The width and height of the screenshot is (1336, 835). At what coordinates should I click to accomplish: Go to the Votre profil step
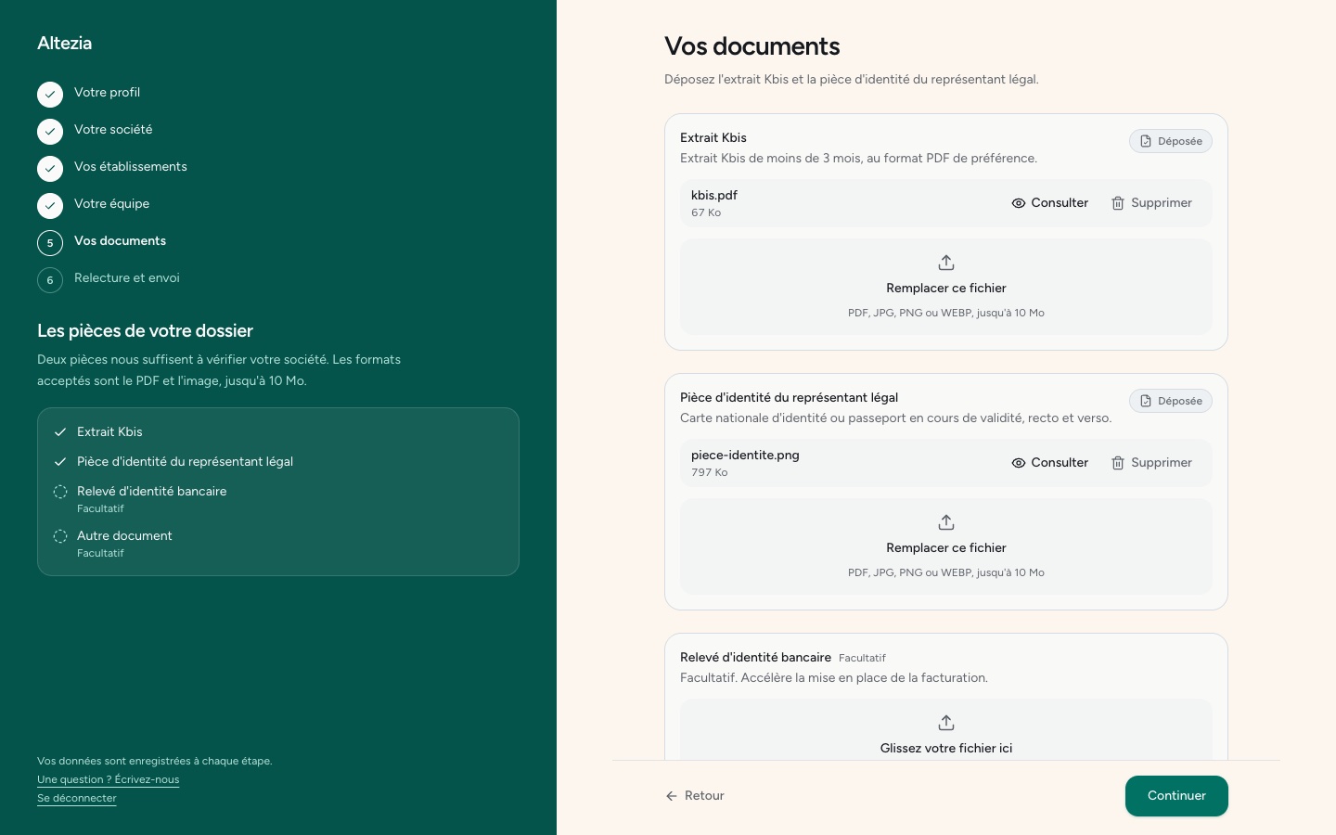pos(107,93)
